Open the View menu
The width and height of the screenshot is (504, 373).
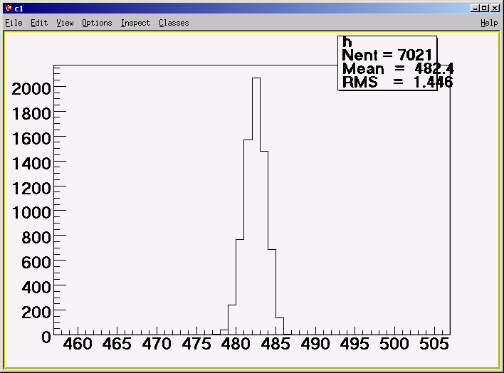pos(65,23)
